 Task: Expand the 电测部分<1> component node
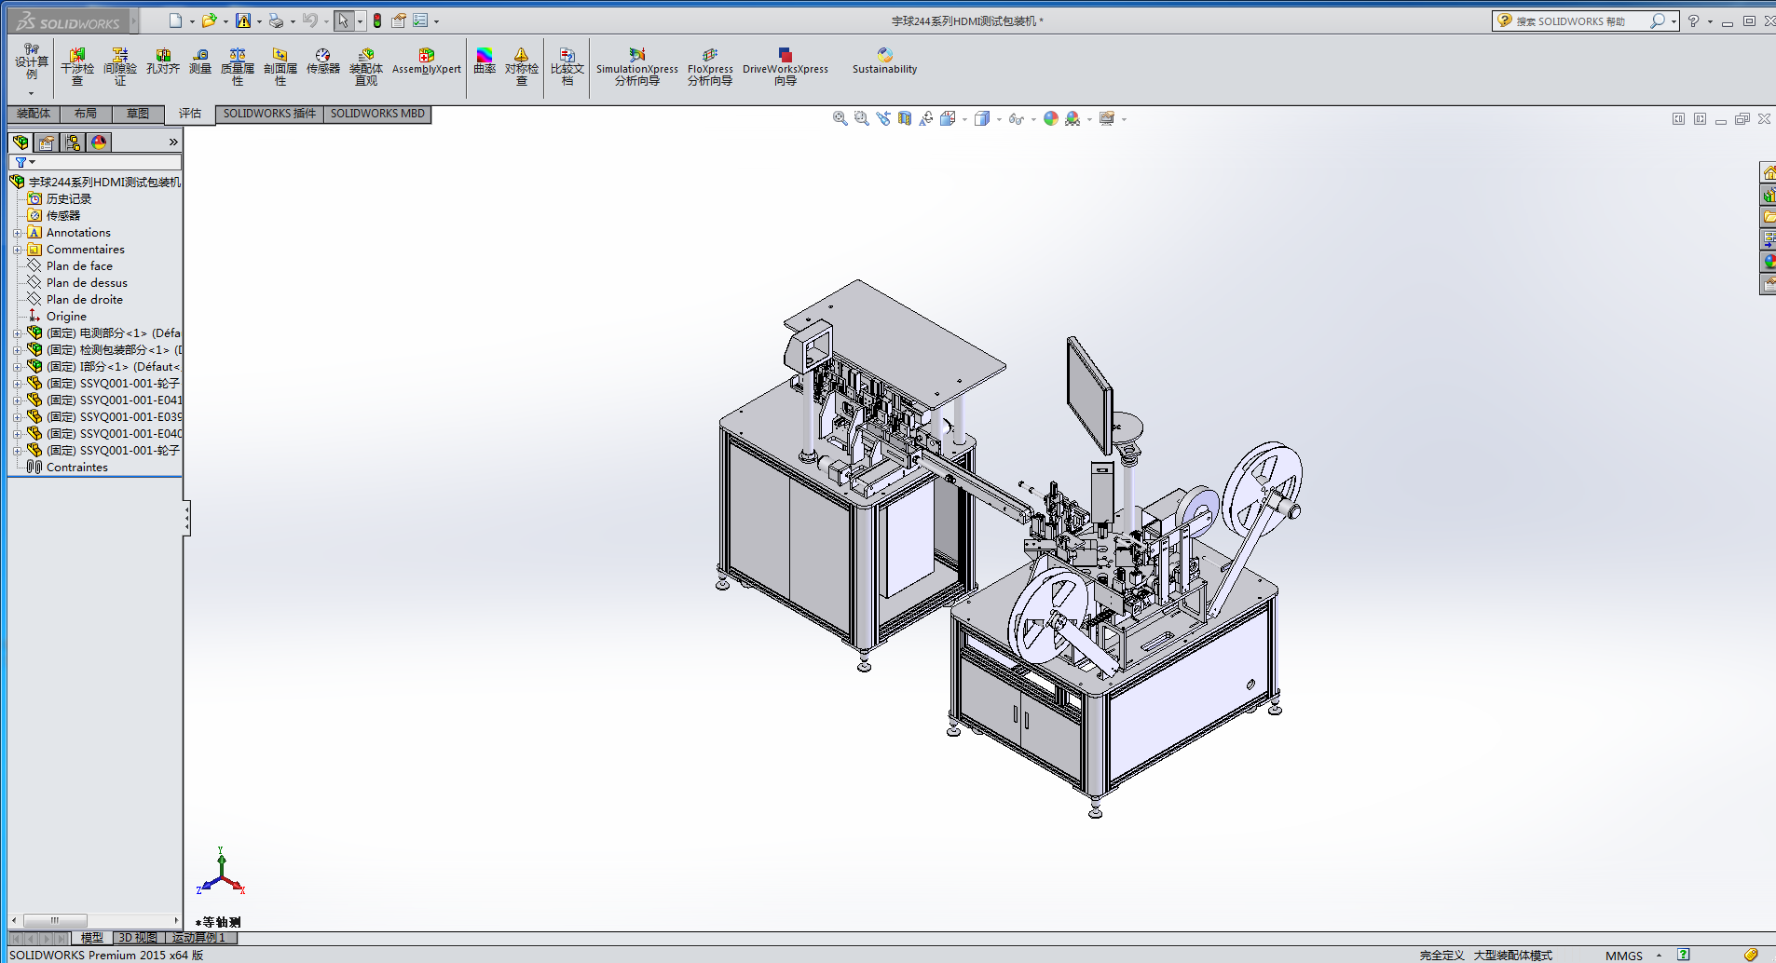(x=17, y=333)
